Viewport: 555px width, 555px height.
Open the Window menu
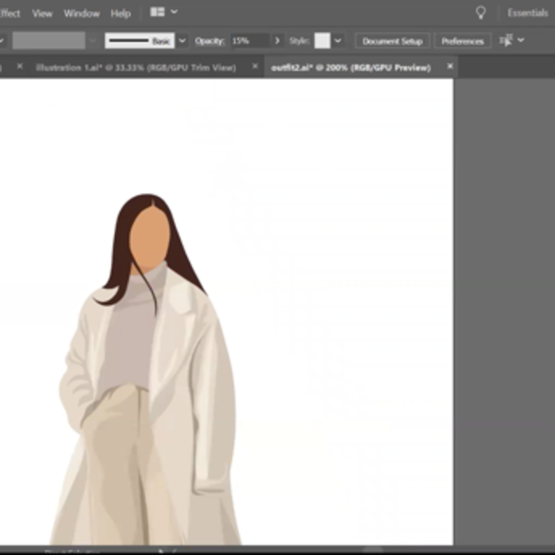(81, 13)
